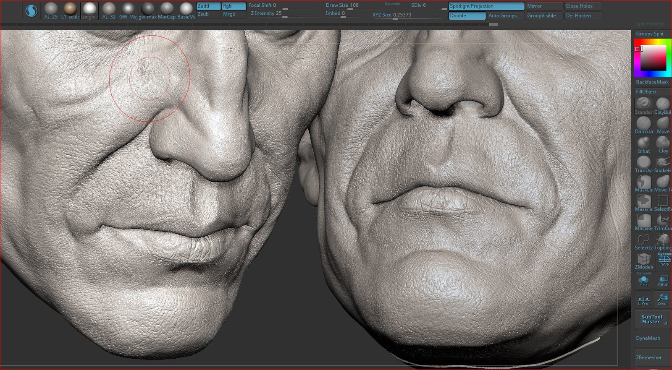
Task: Click the Zoom view icon
Action: coord(663,300)
